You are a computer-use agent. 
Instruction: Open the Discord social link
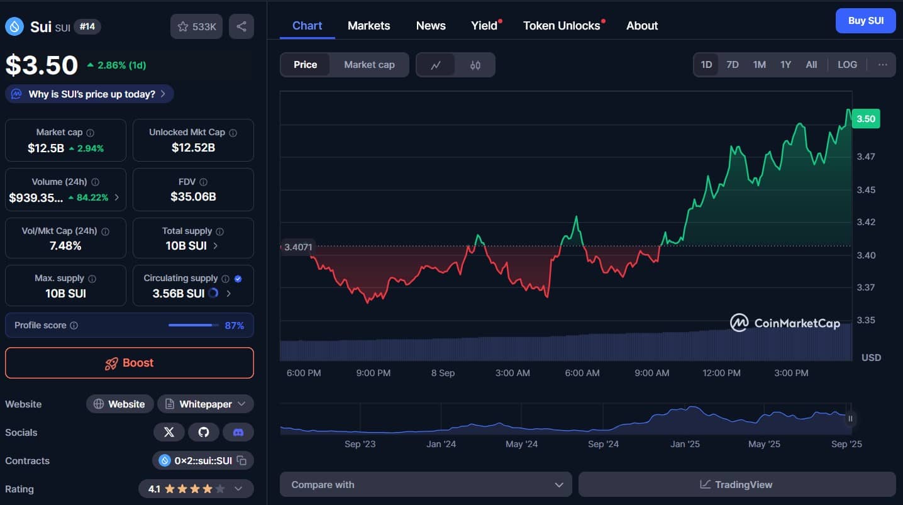click(238, 432)
